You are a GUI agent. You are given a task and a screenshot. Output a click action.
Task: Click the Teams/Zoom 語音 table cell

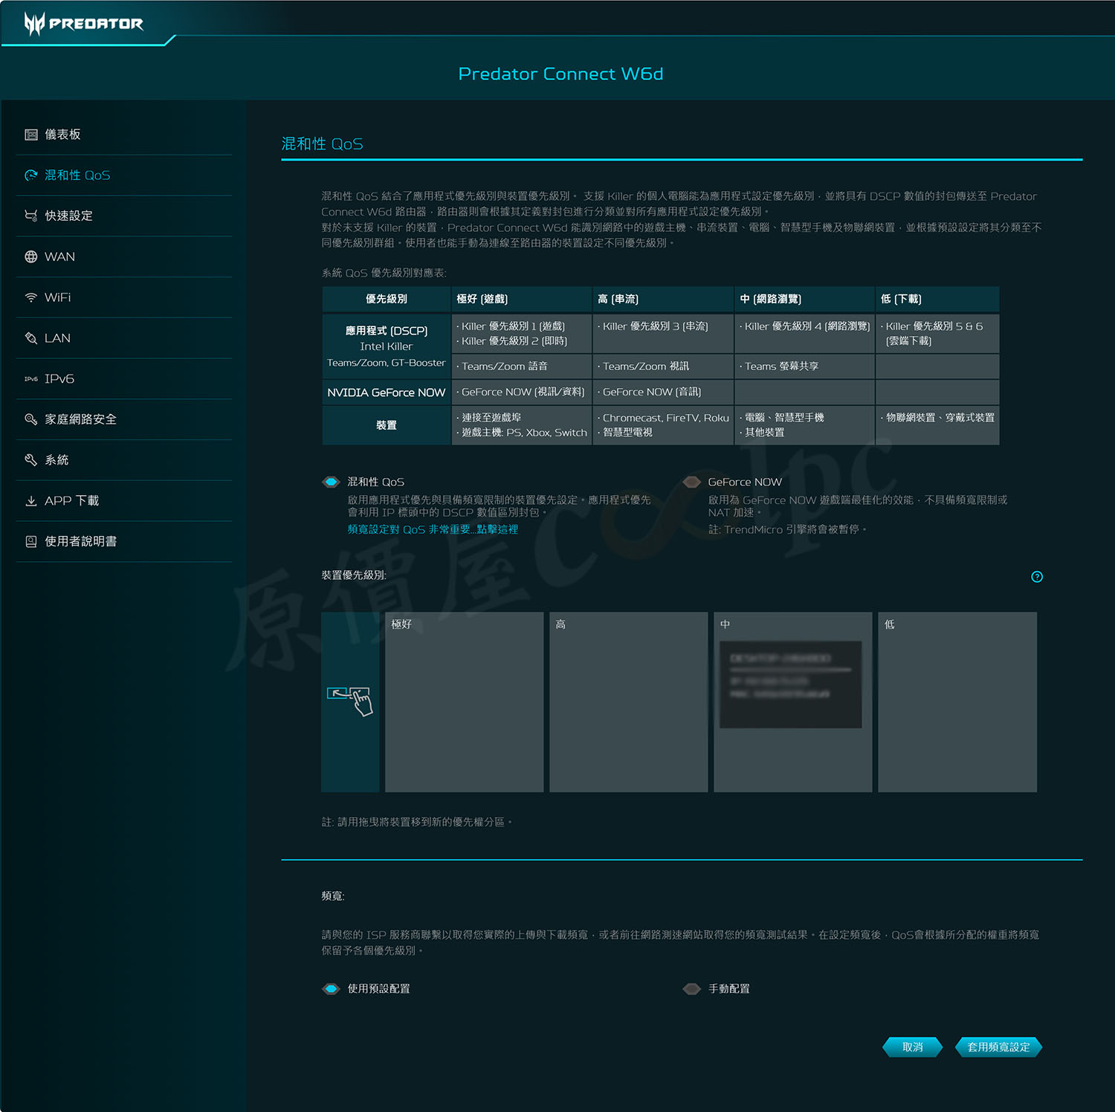(522, 366)
